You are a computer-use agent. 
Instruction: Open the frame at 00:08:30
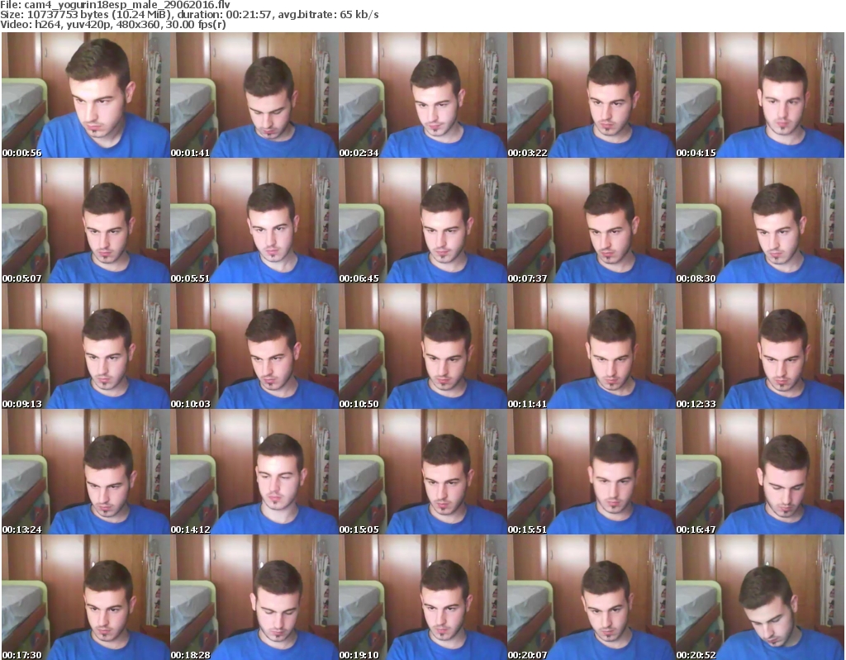click(x=760, y=221)
